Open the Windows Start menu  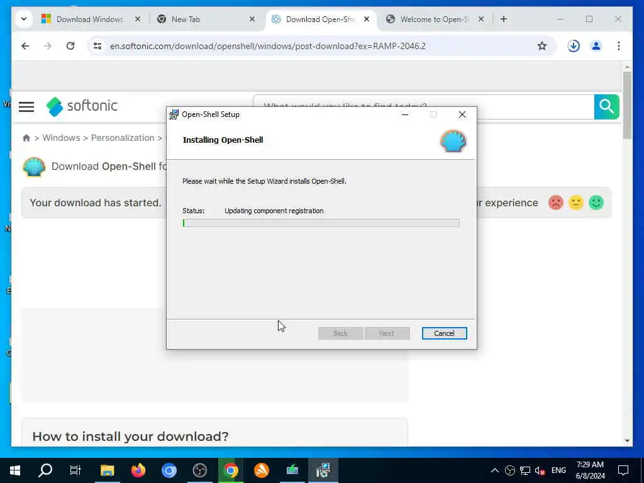click(15, 470)
